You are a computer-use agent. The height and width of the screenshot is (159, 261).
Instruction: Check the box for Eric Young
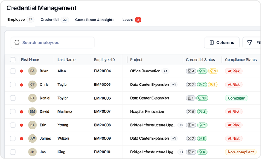(x=13, y=125)
